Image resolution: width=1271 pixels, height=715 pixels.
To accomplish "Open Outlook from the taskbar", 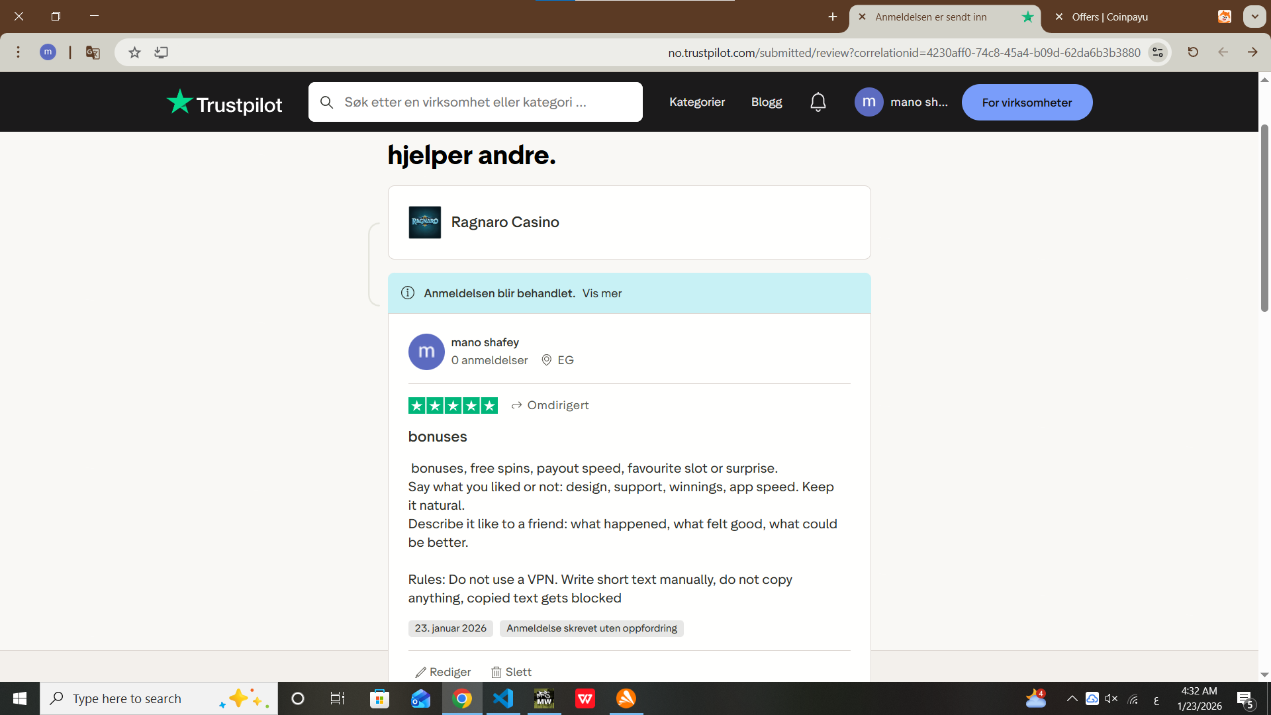I will [420, 698].
